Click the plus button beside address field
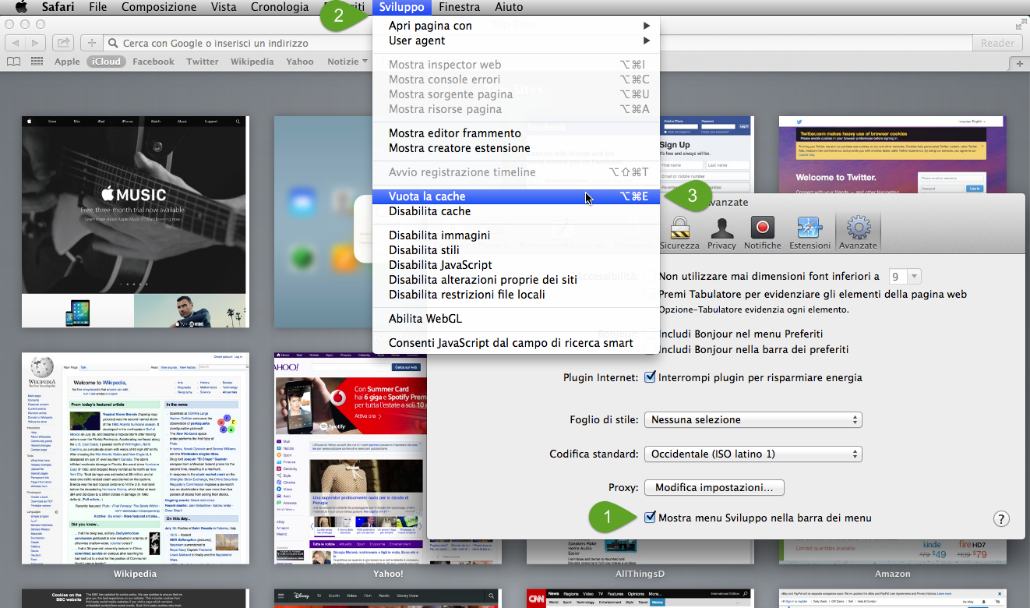This screenshot has width=1030, height=608. pos(91,43)
